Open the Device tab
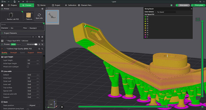The height and width of the screenshot is (110, 206). click(x=41, y=5)
